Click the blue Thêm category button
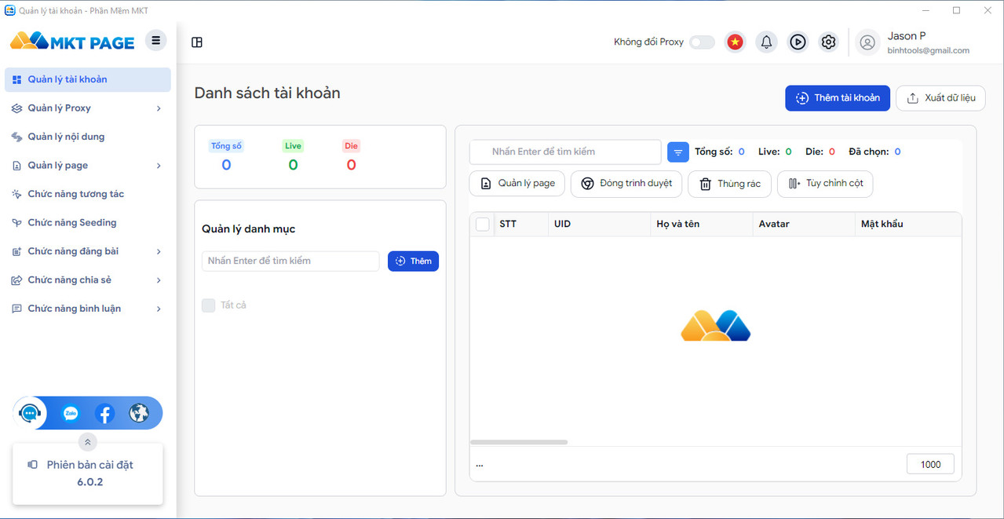This screenshot has width=1004, height=519. click(413, 261)
